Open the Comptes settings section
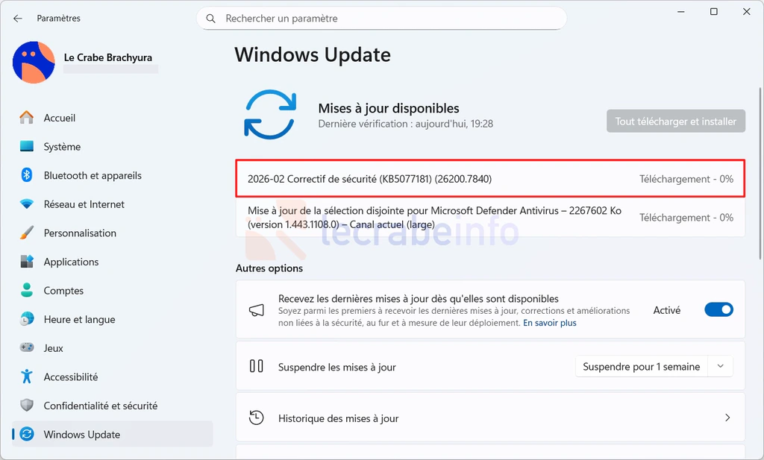This screenshot has height=460, width=764. pos(63,291)
